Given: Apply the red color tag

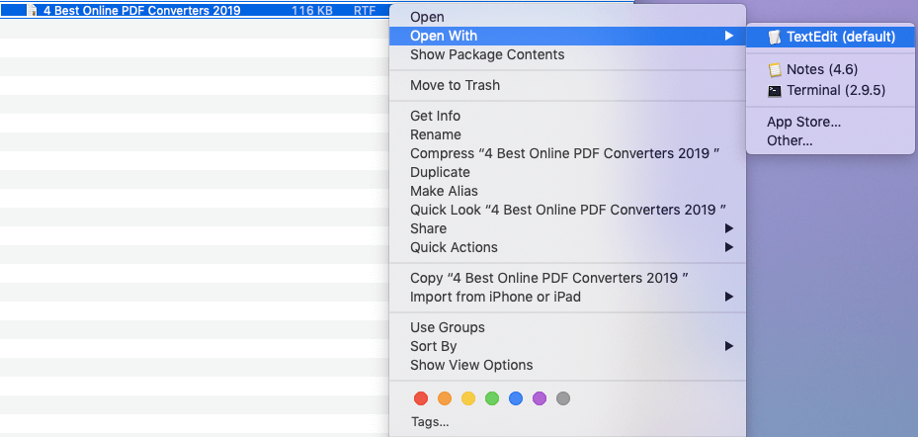Looking at the screenshot, I should pyautogui.click(x=421, y=398).
